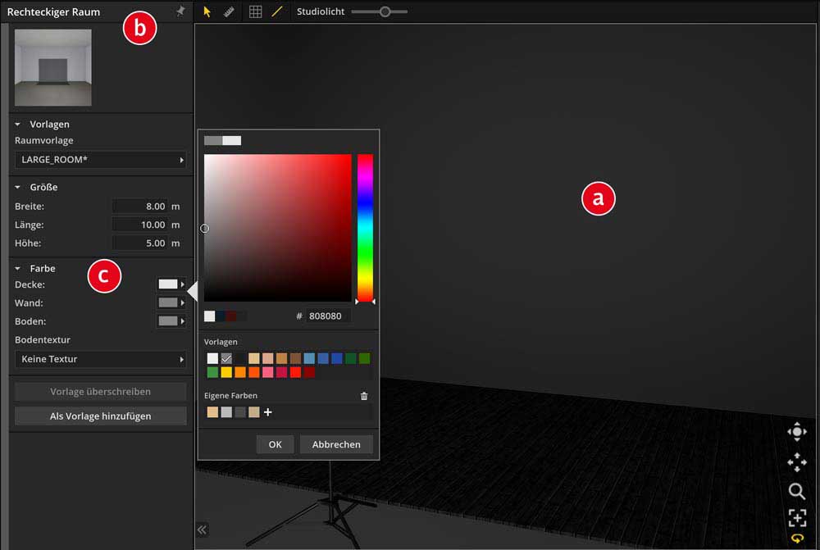Image resolution: width=820 pixels, height=550 pixels.
Task: Activate the ruler measurement tool
Action: [229, 12]
